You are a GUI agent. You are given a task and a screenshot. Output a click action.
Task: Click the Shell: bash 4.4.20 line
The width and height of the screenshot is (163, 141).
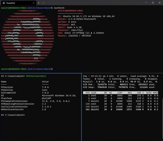click(x=70, y=27)
